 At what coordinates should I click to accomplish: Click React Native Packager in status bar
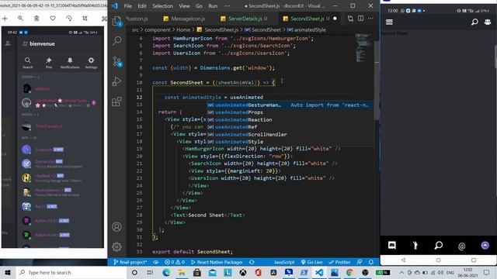coord(217,262)
